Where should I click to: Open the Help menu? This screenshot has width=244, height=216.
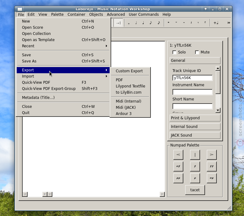[167, 15]
